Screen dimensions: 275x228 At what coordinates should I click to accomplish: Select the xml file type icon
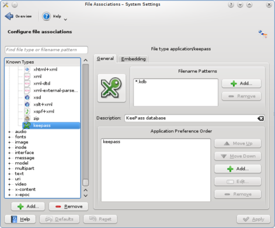(x=27, y=76)
